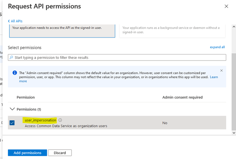This screenshot has height=159, width=236.
Task: Click the blue info icon in banner
Action: 15,73
